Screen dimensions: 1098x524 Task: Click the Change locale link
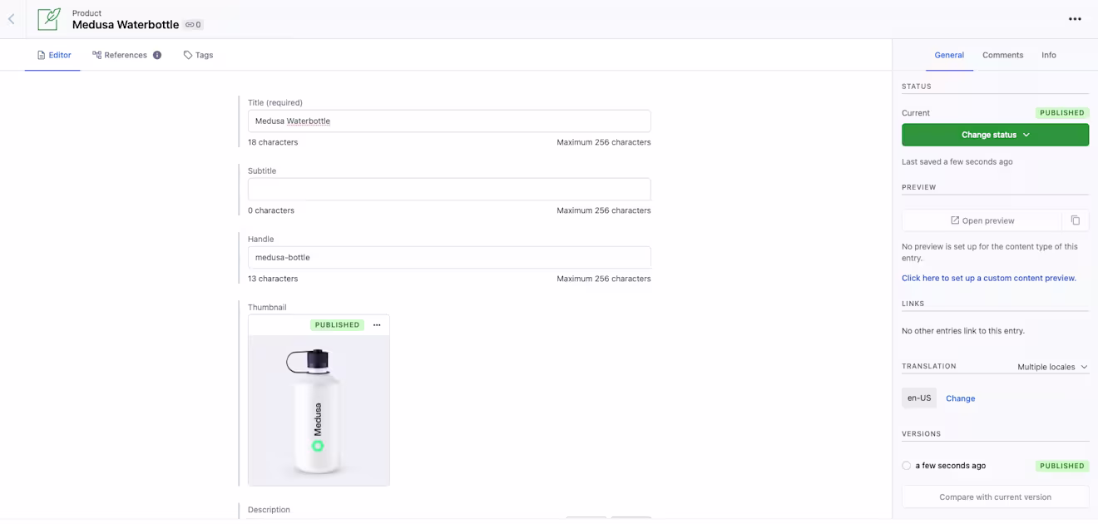pos(960,398)
